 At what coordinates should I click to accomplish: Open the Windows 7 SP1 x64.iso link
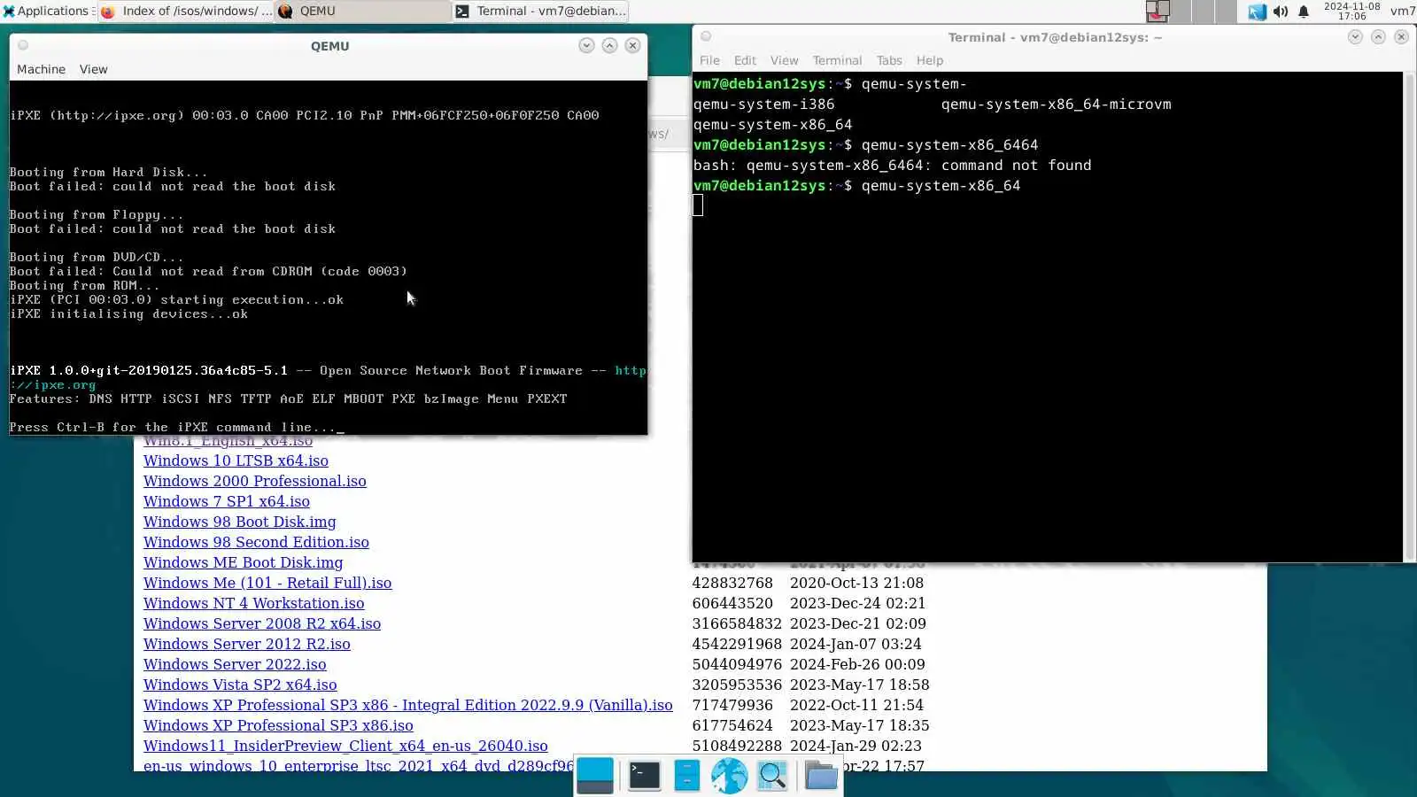click(x=227, y=501)
